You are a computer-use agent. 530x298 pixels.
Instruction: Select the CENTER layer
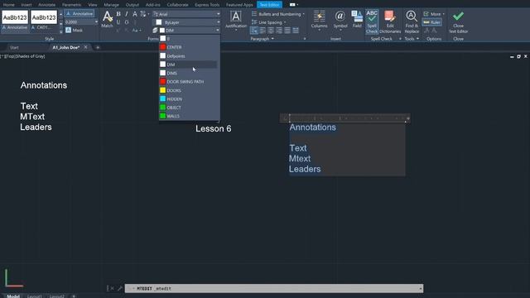tap(190, 47)
